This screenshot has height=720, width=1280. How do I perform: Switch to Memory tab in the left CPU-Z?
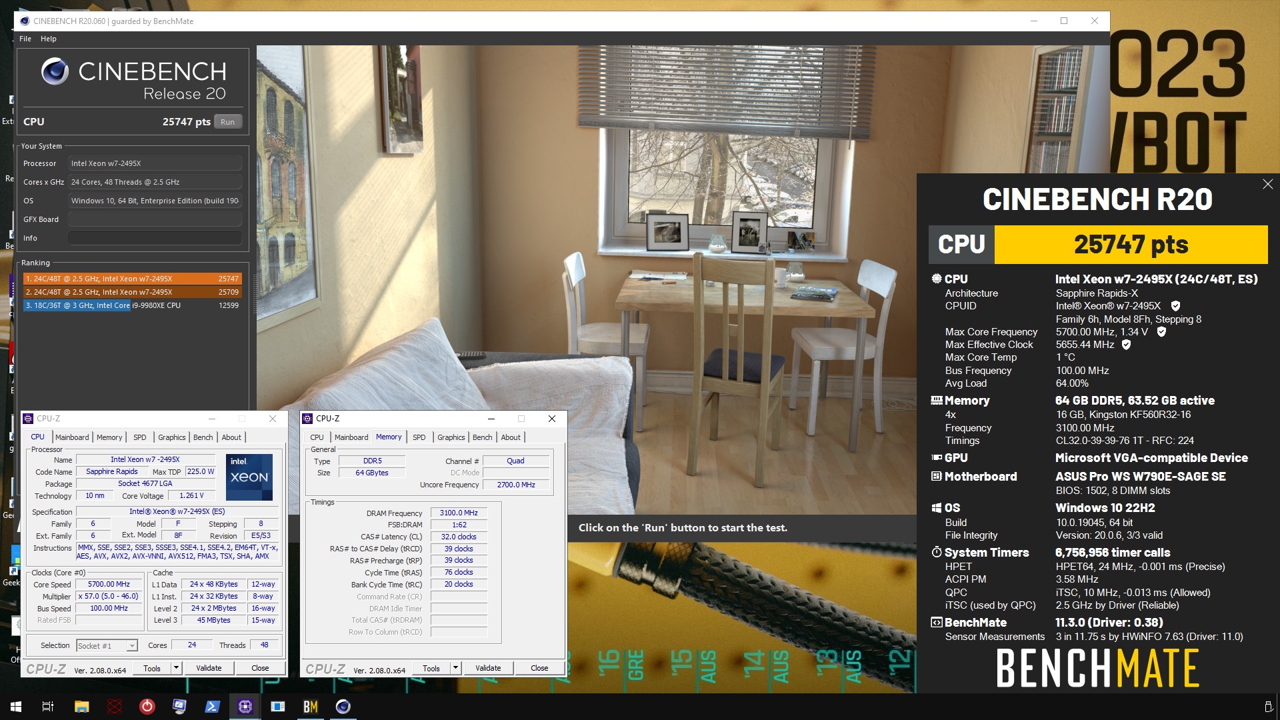[109, 438]
